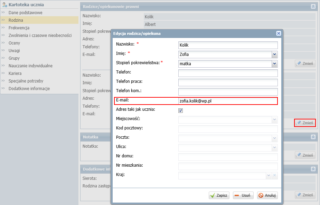Screen dimensions: 320x205
Task: Close the Edycja rodzica/opiekuna dialog
Action: pos(279,33)
